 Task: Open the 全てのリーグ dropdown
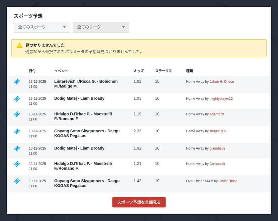point(101,27)
